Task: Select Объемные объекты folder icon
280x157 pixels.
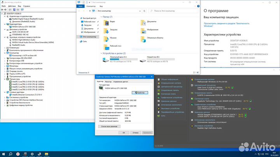Action: coord(143,39)
